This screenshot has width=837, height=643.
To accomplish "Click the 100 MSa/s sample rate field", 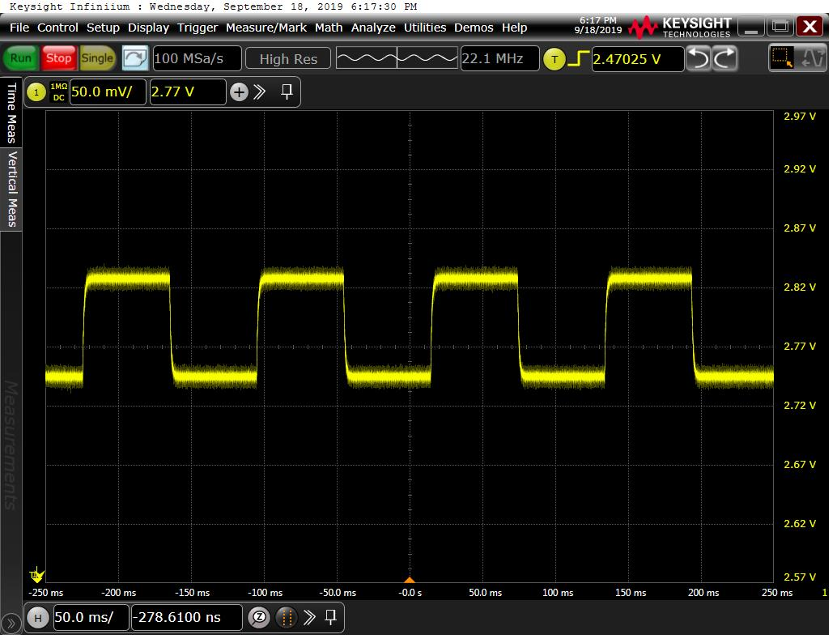I will tap(197, 59).
